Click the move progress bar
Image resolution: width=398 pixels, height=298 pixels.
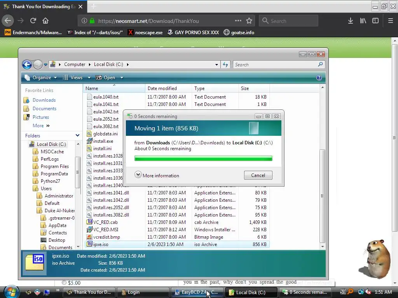pos(203,158)
